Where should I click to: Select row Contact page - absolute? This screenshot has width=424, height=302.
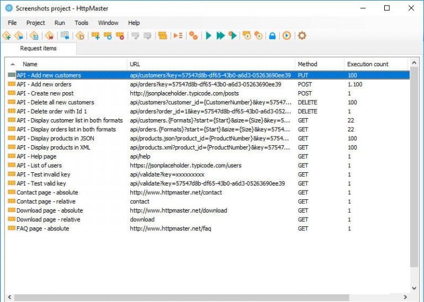click(x=208, y=192)
